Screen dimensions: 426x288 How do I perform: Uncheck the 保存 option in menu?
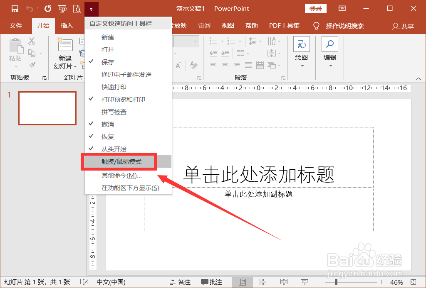pos(128,62)
